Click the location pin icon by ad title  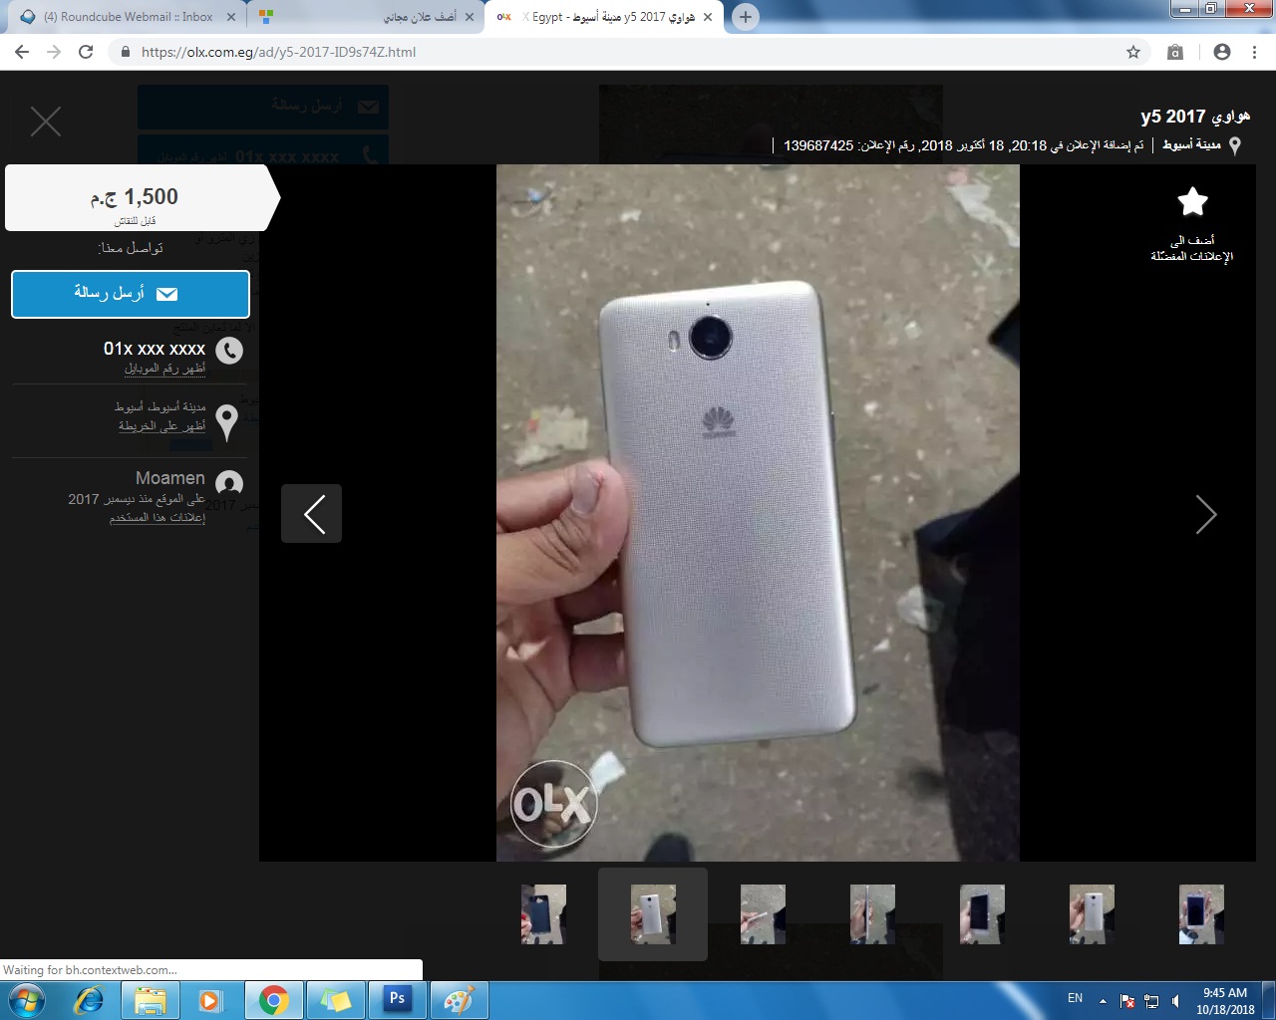tap(1235, 146)
